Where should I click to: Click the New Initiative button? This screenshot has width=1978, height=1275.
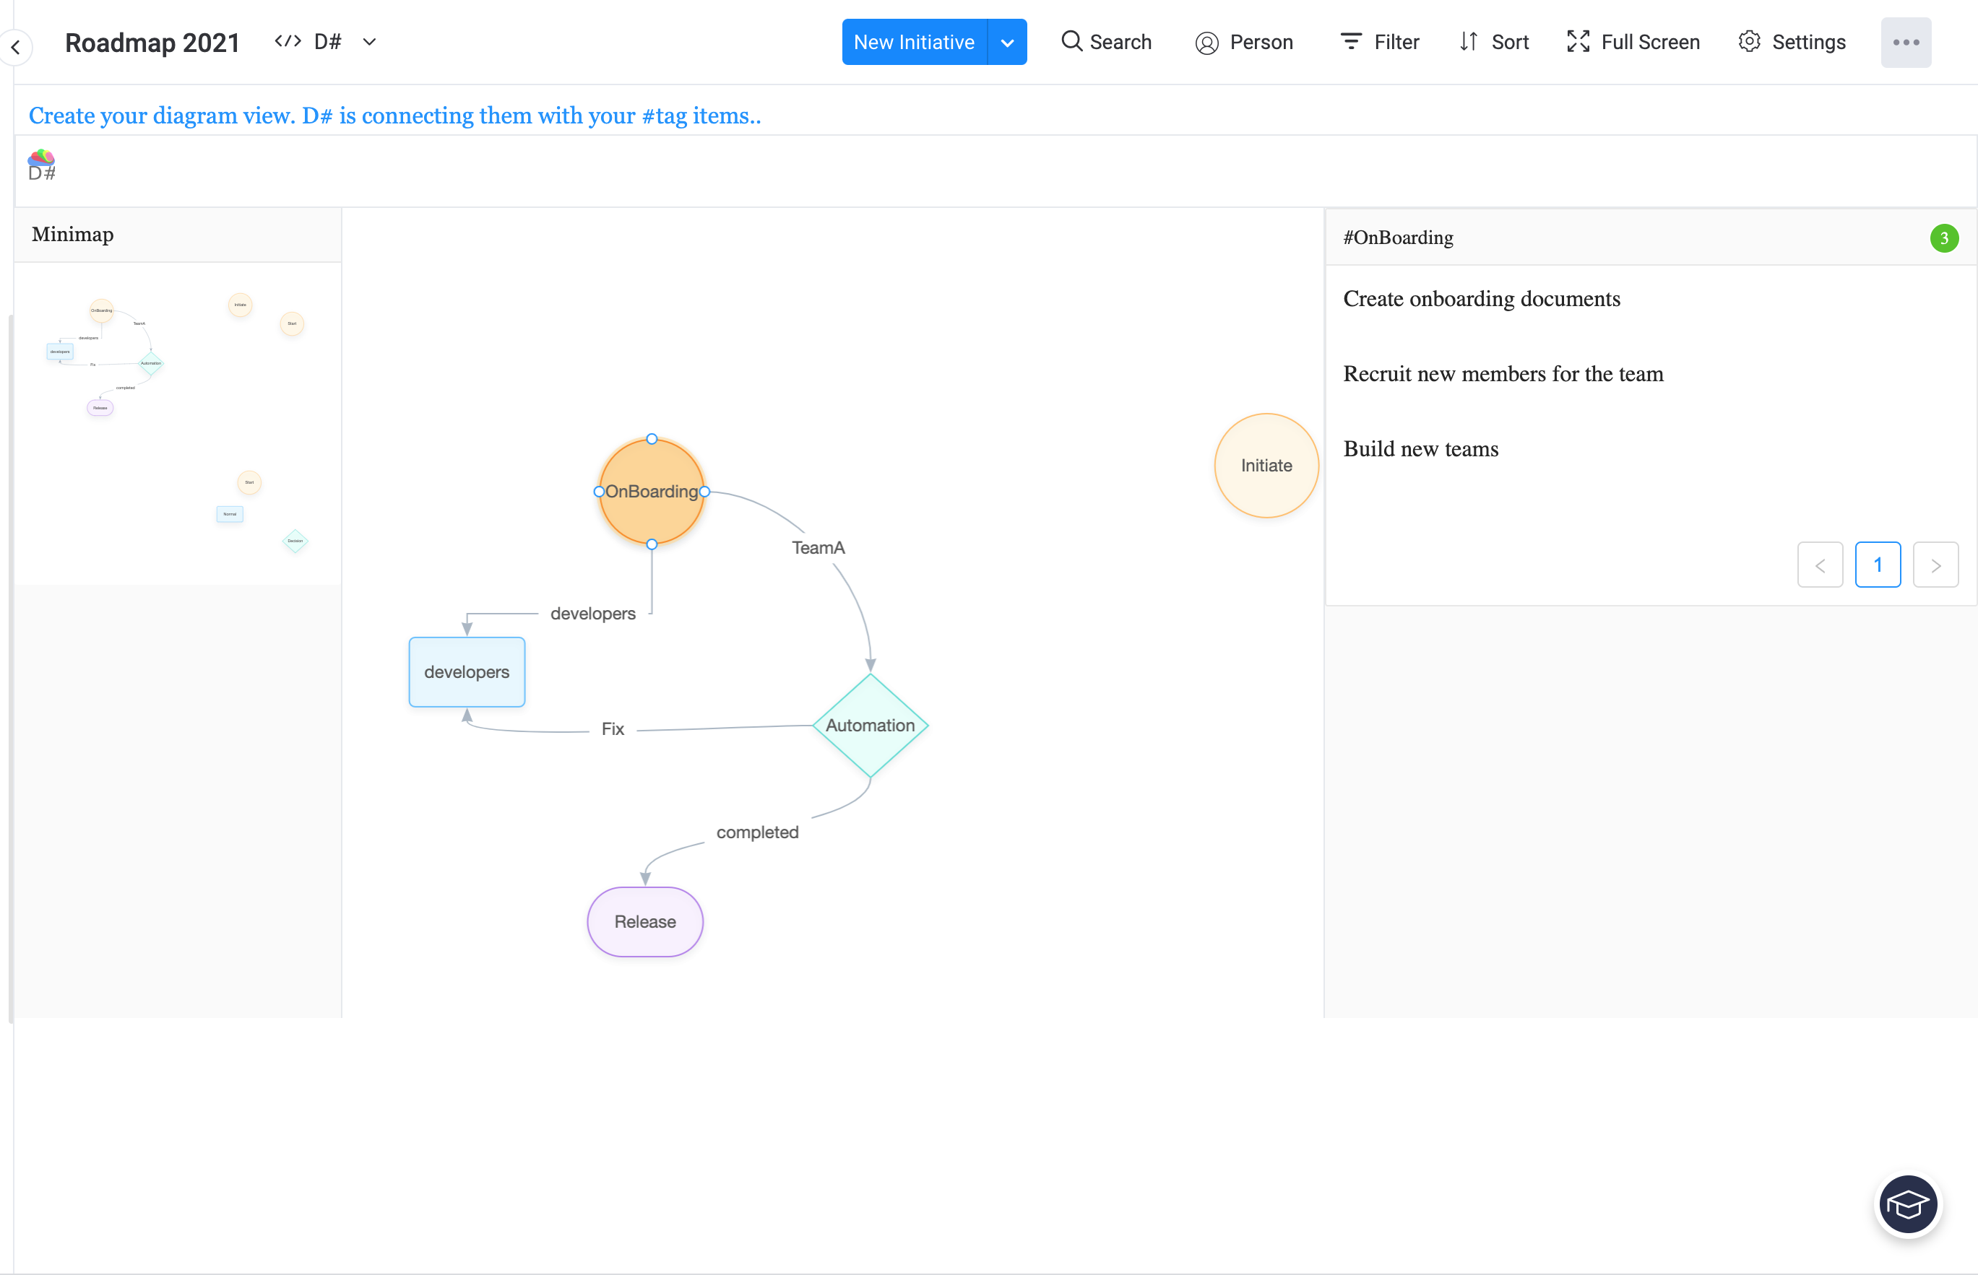pos(914,42)
